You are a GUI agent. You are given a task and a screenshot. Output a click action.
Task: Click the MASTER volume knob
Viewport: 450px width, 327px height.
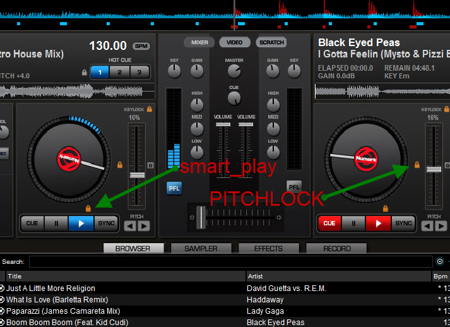click(x=234, y=71)
